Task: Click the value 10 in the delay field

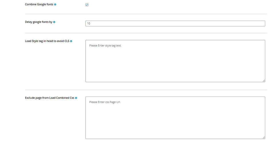Action: pos(88,23)
